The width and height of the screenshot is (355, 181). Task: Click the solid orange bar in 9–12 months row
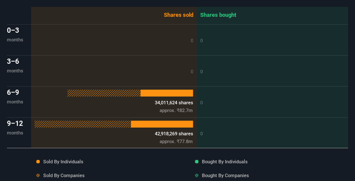tap(162, 124)
